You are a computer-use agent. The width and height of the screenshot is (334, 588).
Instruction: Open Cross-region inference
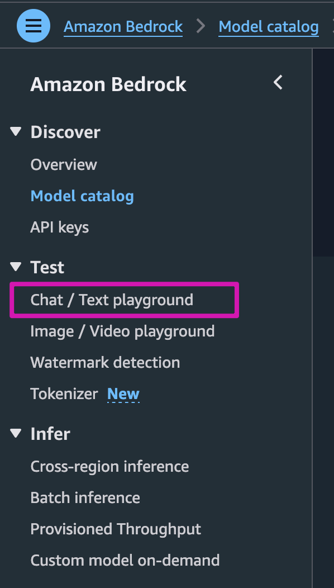109,466
